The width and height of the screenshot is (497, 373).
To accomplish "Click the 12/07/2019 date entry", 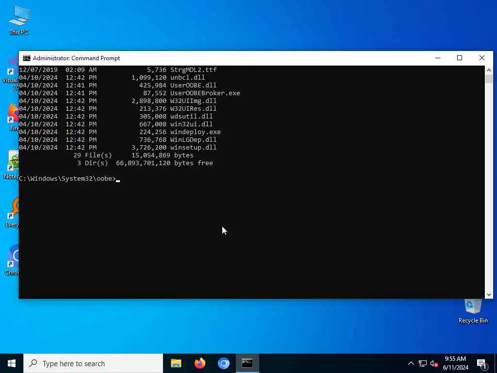I will 38,70.
